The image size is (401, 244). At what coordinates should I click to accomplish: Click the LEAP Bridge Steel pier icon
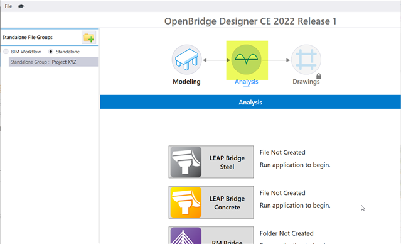186,162
